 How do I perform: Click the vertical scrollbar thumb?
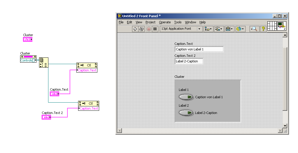point(285,79)
